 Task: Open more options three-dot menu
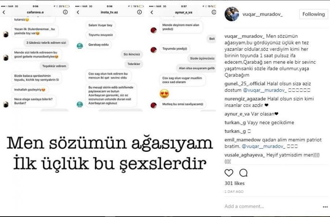click(325, 207)
